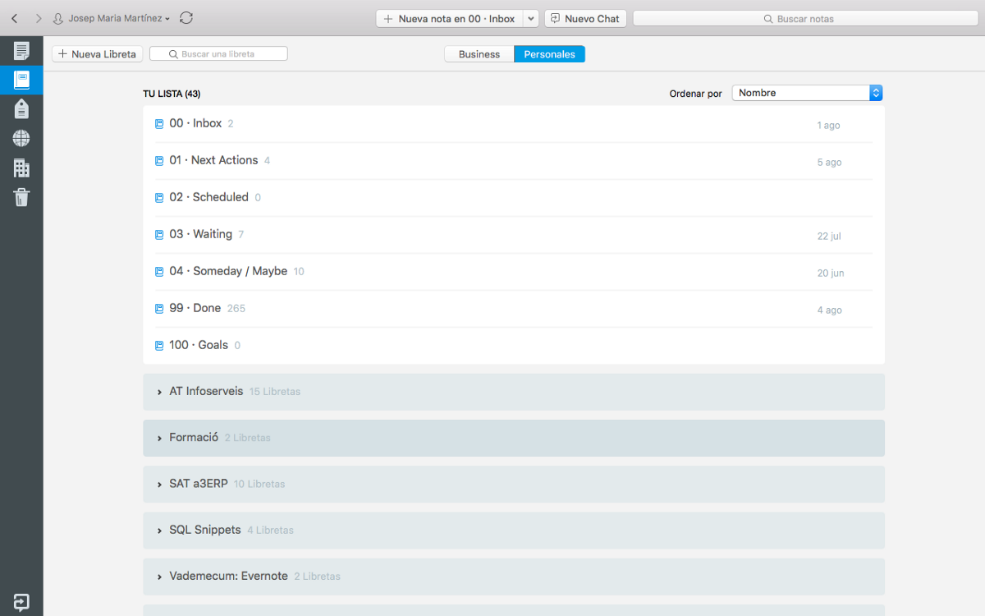
Task: Click the sync refresh icon in the toolbar
Action: [x=186, y=18]
